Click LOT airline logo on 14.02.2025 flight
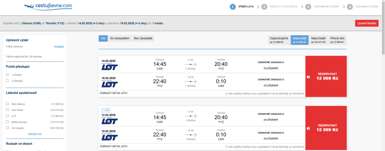This screenshot has width=385, height=151. click(x=109, y=67)
